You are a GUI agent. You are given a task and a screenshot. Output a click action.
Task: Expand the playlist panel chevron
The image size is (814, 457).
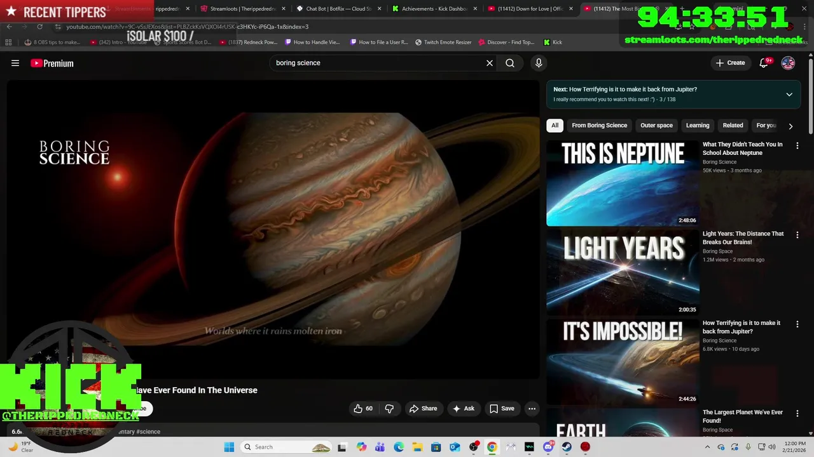point(789,95)
